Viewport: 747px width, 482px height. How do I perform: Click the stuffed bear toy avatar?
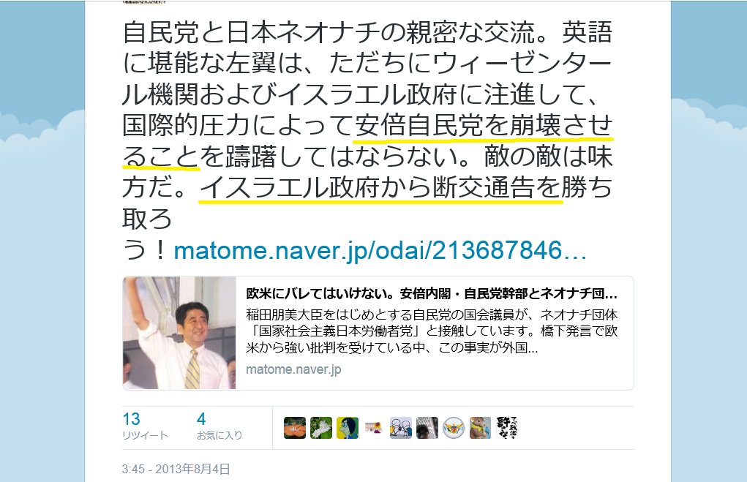pos(480,428)
